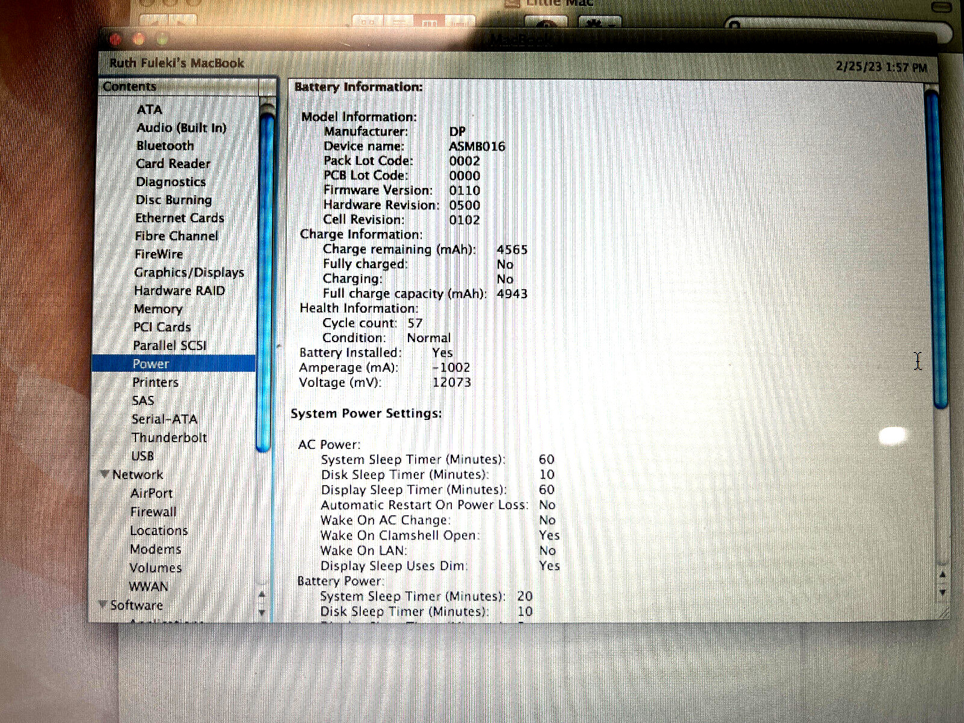This screenshot has height=723, width=964.
Task: Click Ruth Fuleki's MacBook title text
Action: tap(177, 63)
